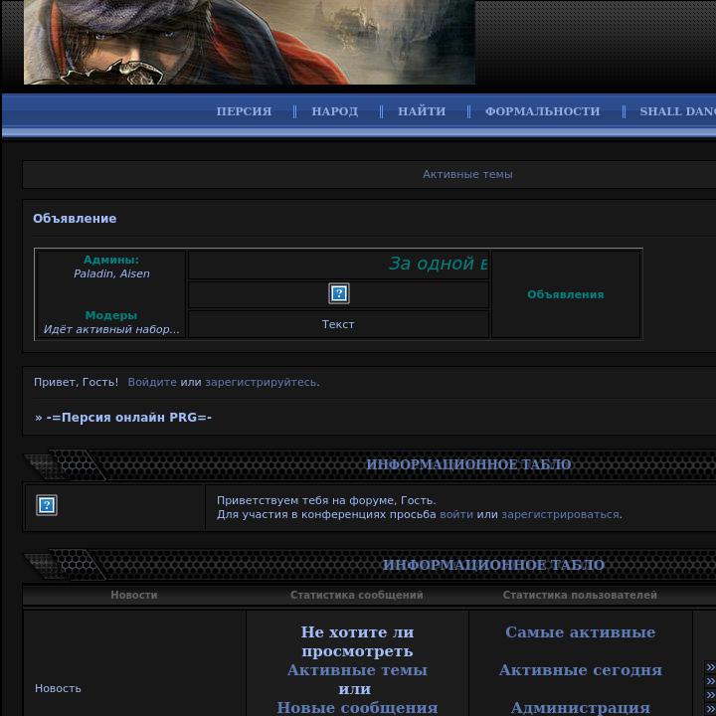Open the ФОРМАЛЬНОСТИ menu item
This screenshot has width=716, height=716.
point(542,111)
